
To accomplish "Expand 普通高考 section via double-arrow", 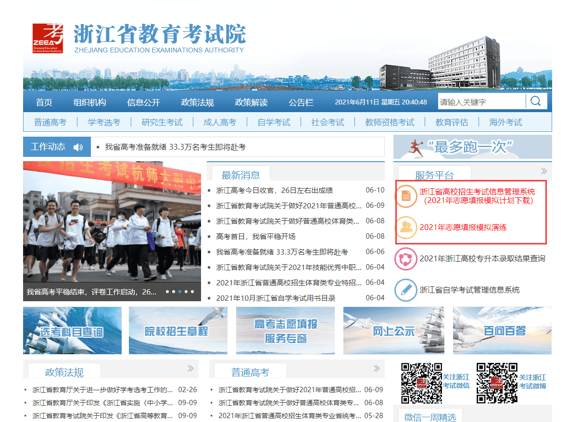I will click(x=377, y=369).
